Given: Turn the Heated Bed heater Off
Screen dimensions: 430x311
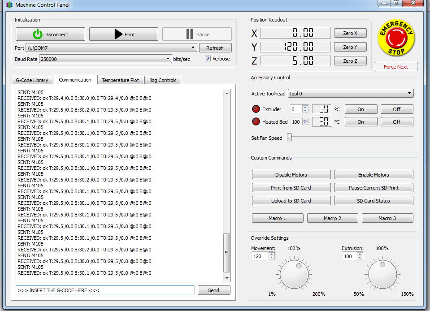Looking at the screenshot, I should (396, 122).
